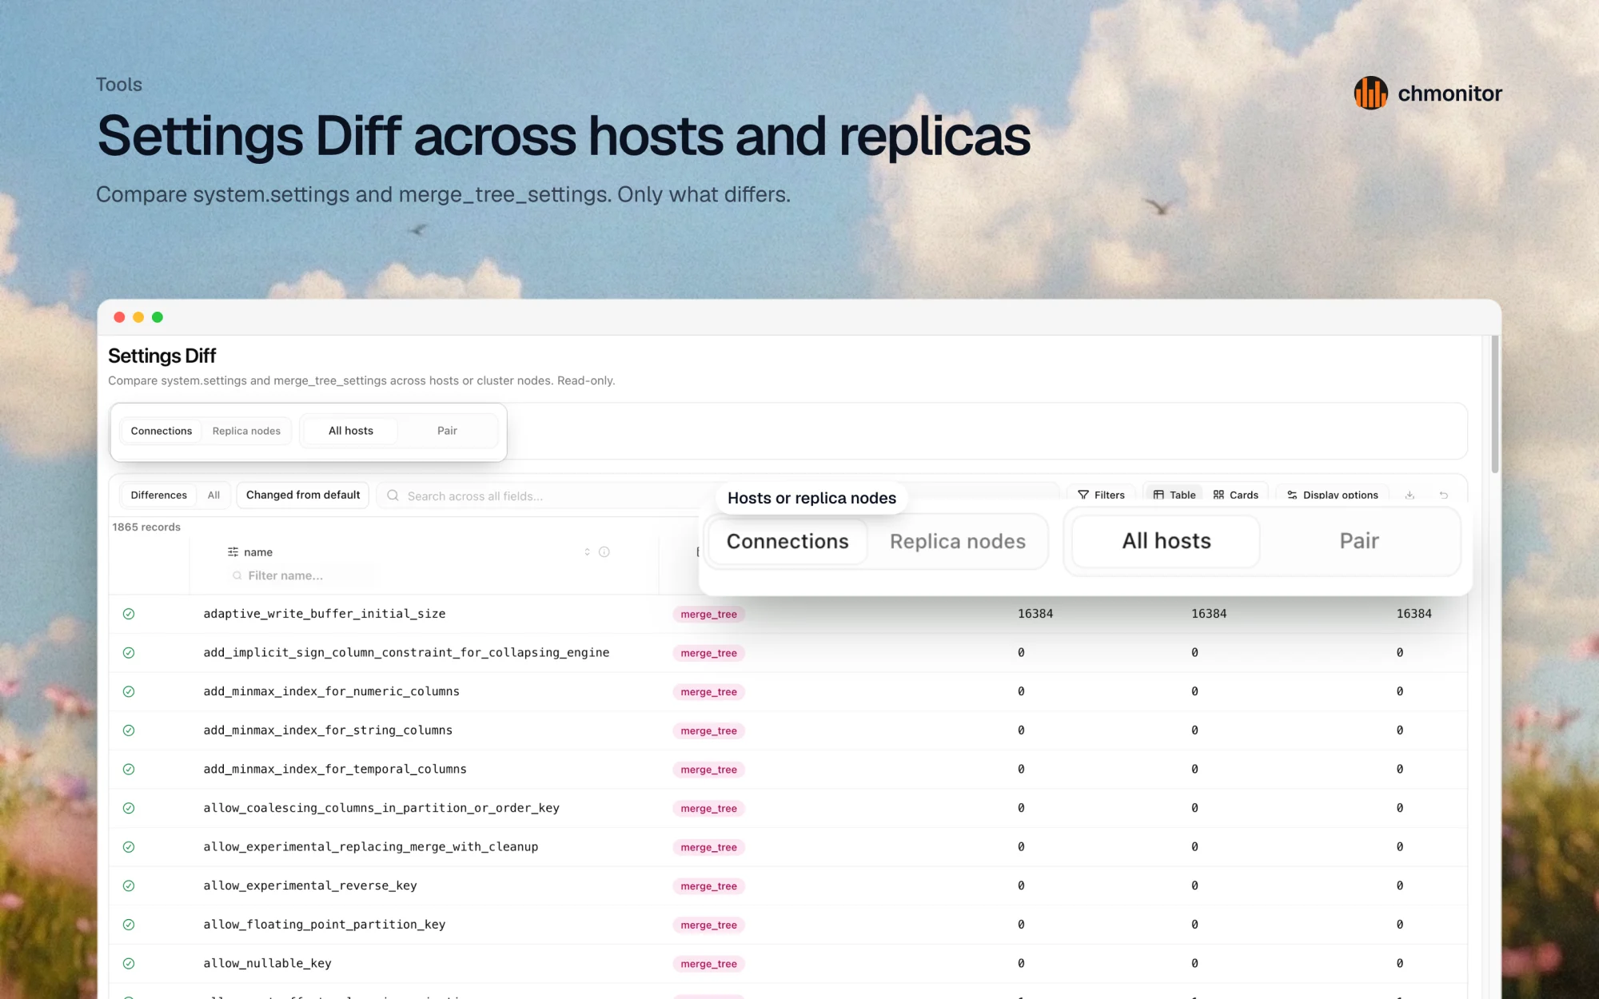1599x999 pixels.
Task: Click merge_tree badge for add_minmax_index_for_string_columns
Action: (x=708, y=731)
